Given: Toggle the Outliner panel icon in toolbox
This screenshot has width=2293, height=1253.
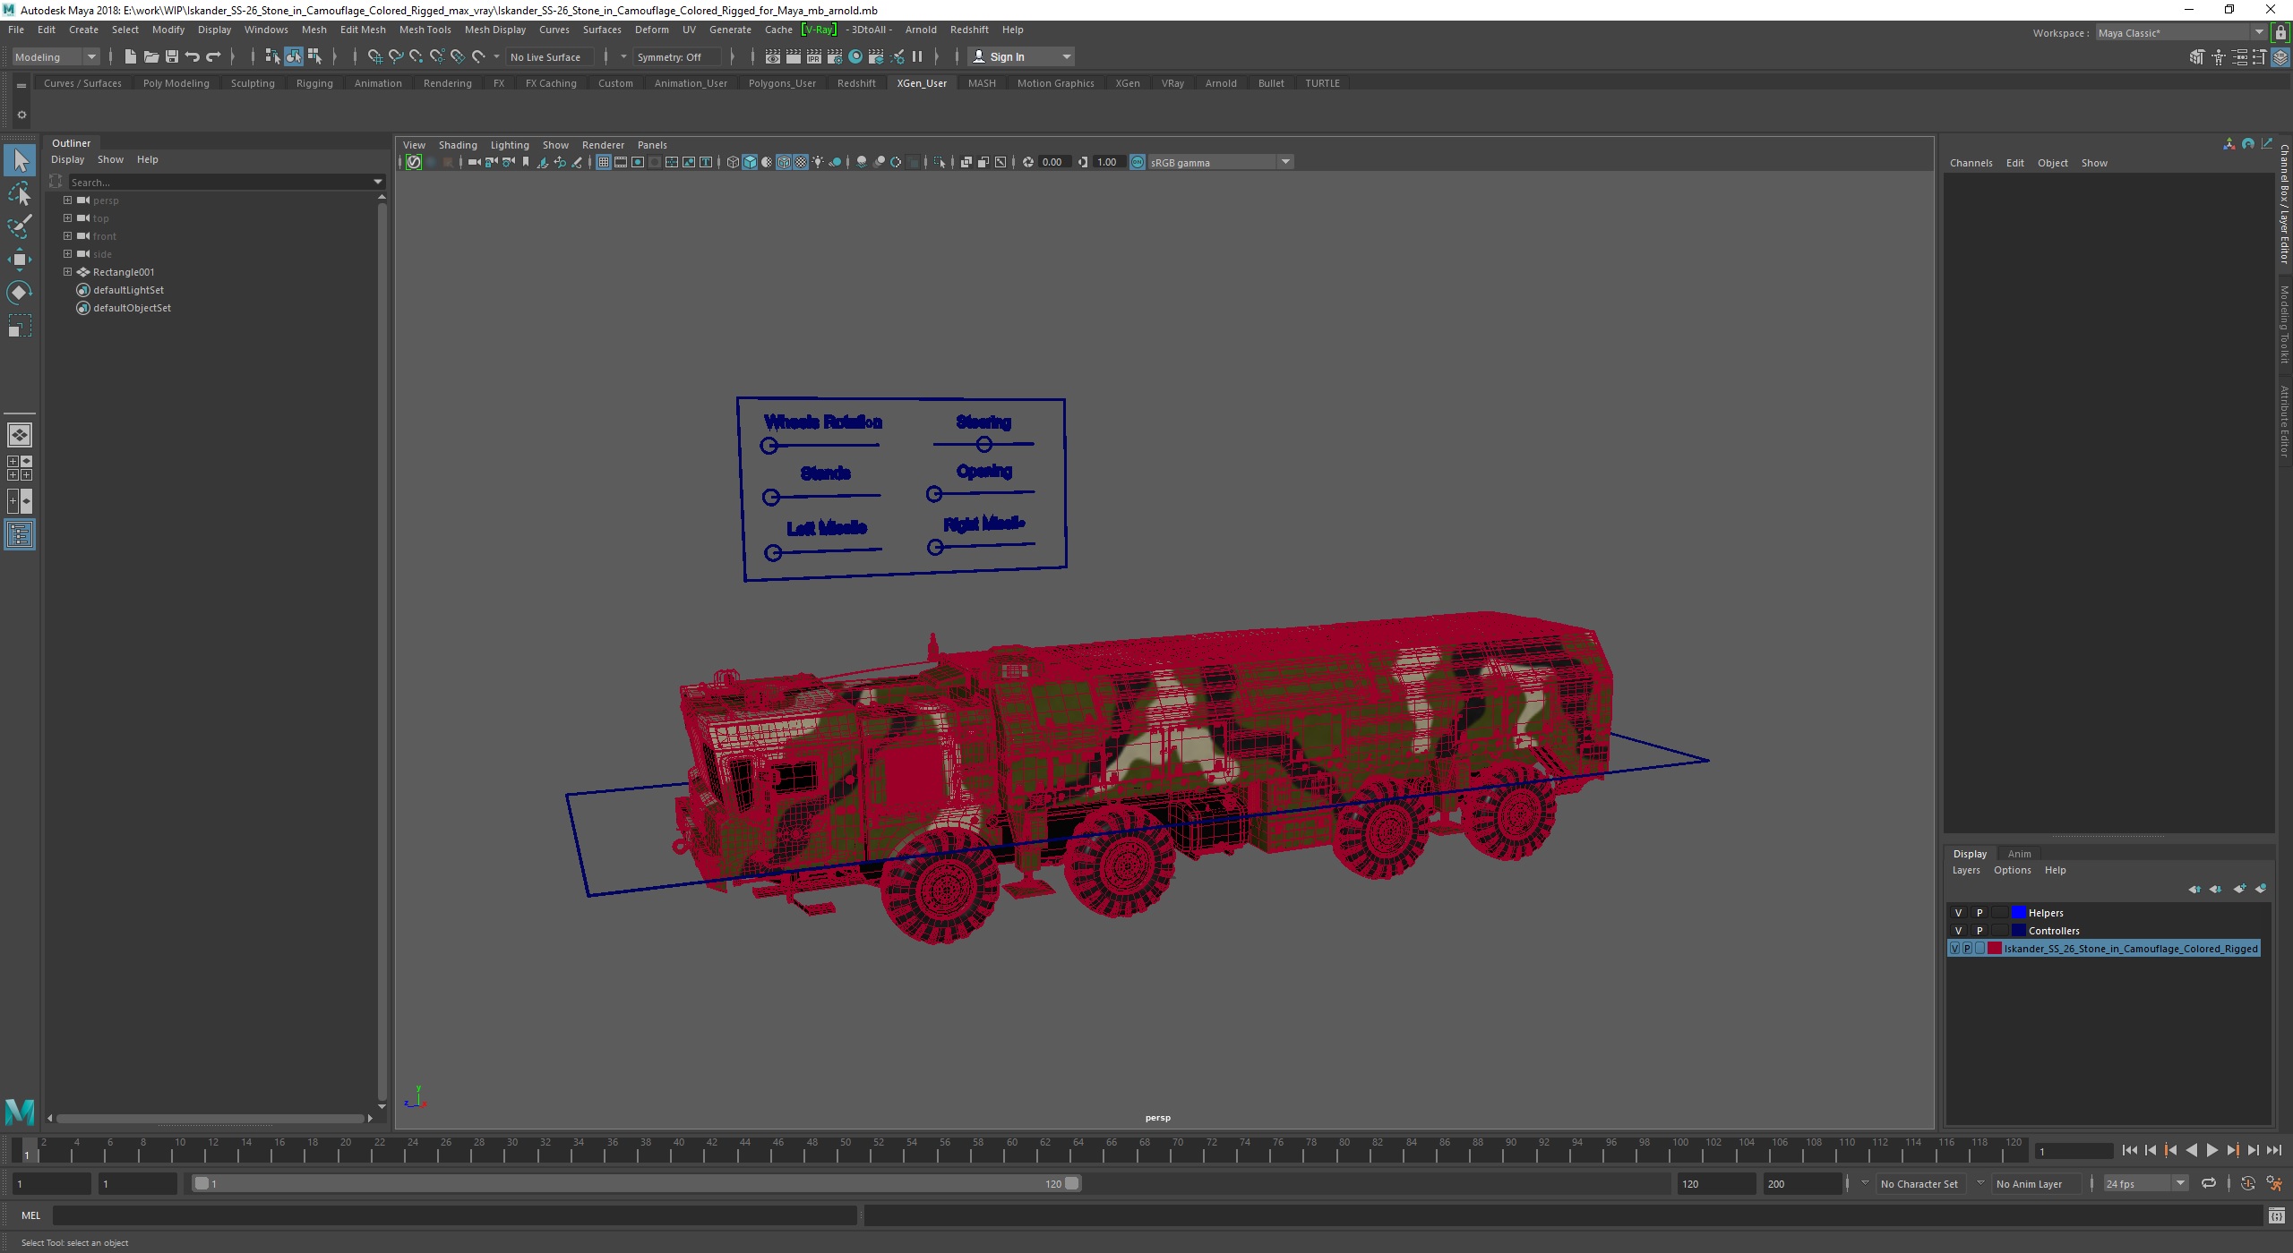Looking at the screenshot, I should pos(20,534).
